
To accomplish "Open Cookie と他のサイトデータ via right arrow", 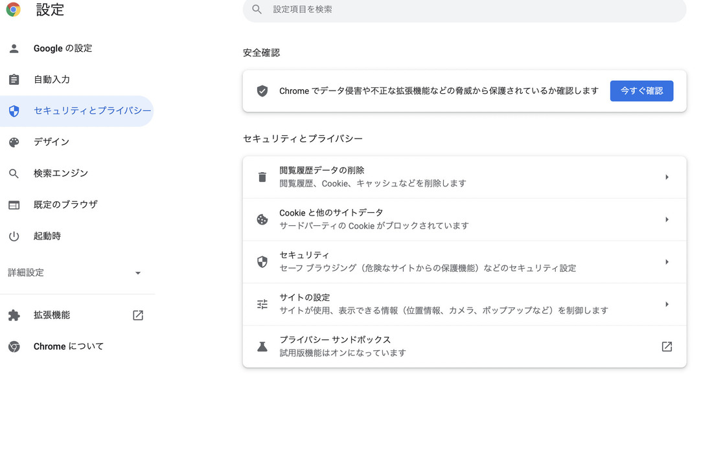I will tap(667, 219).
